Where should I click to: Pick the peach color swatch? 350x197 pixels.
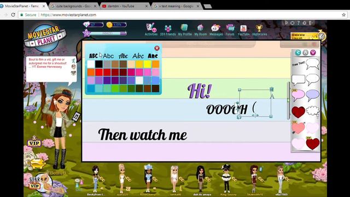click(x=131, y=64)
